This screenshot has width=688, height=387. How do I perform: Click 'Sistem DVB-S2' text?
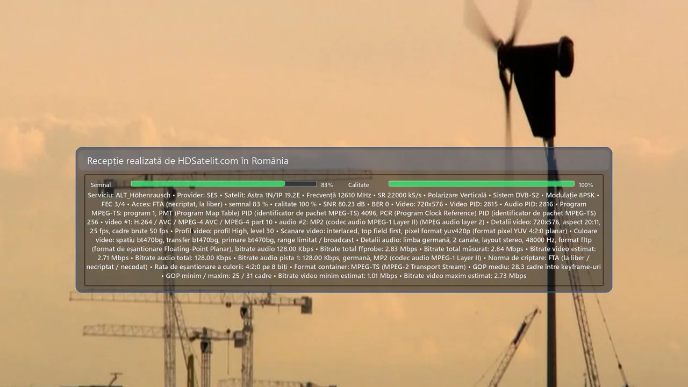coord(516,195)
